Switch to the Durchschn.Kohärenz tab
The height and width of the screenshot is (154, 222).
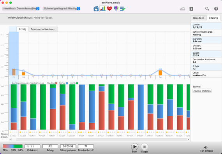[x=43, y=29]
